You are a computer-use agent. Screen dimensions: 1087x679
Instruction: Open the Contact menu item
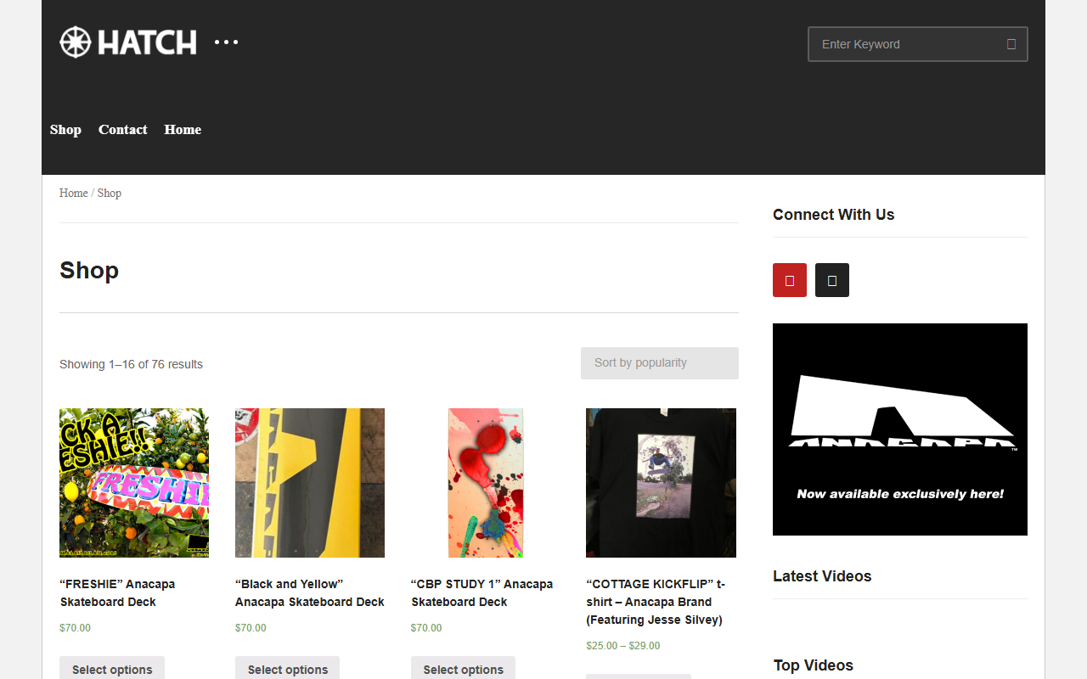(x=123, y=130)
